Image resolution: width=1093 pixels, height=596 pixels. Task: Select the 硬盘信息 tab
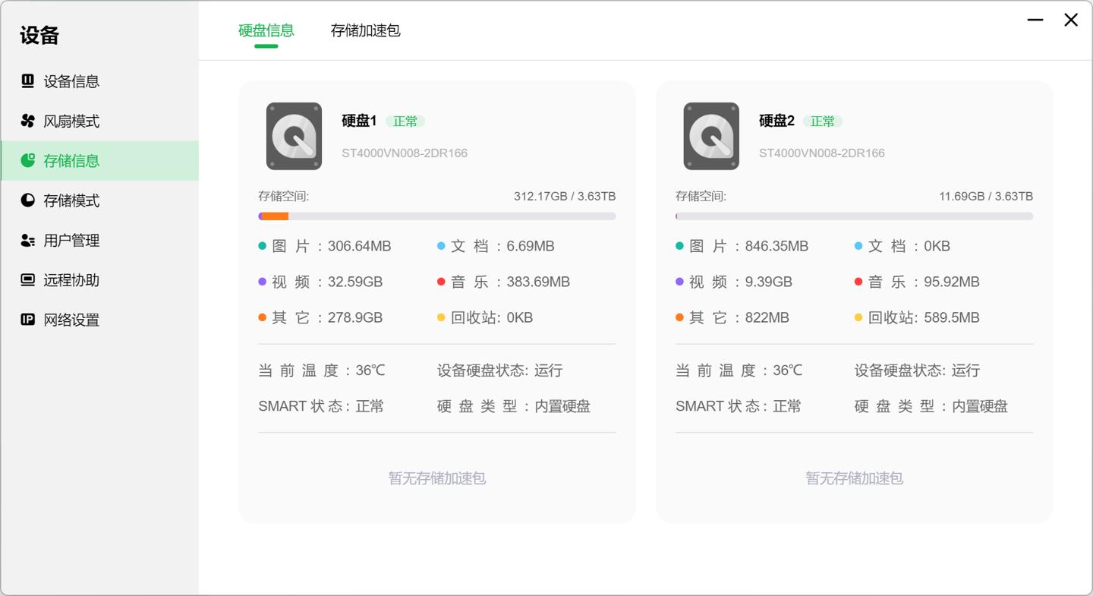point(267,30)
